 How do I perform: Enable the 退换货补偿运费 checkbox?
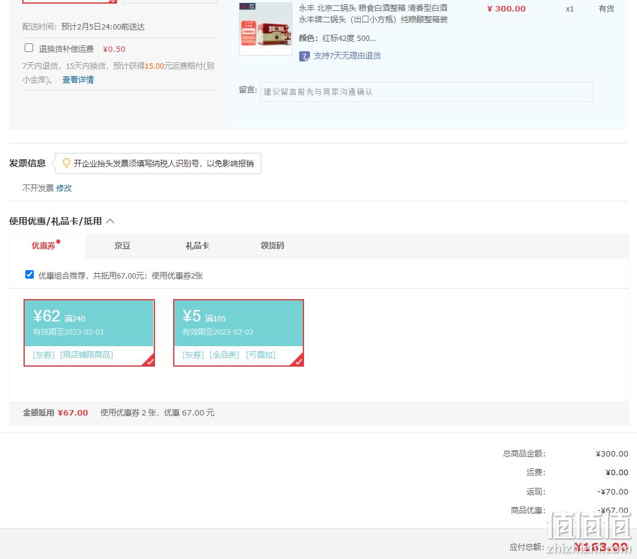29,48
